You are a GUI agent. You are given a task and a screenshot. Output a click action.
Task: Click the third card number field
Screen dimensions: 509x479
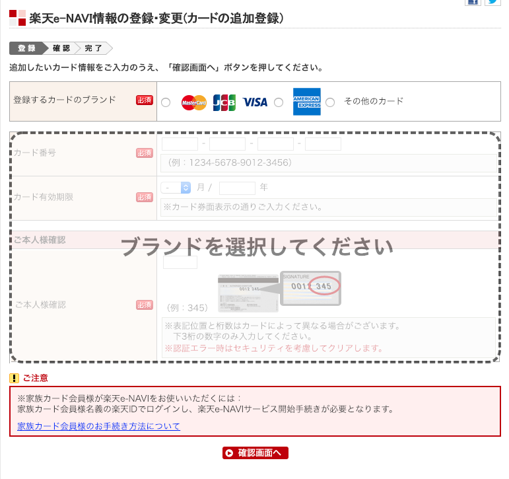(275, 144)
